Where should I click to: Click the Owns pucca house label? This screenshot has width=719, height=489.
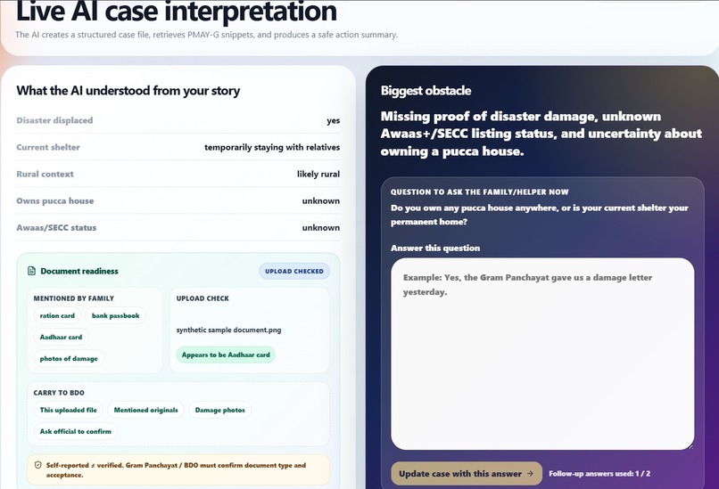coord(55,200)
